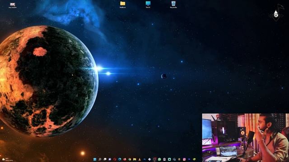This screenshot has height=162, width=289.
Task: Open WhatsApp from the taskbar
Action: (x=159, y=159)
